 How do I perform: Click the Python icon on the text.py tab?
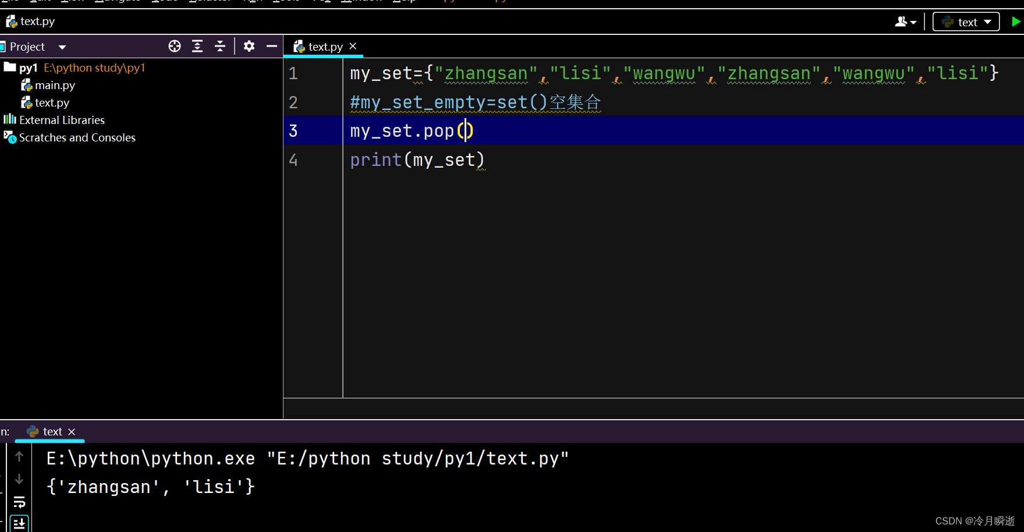click(299, 46)
